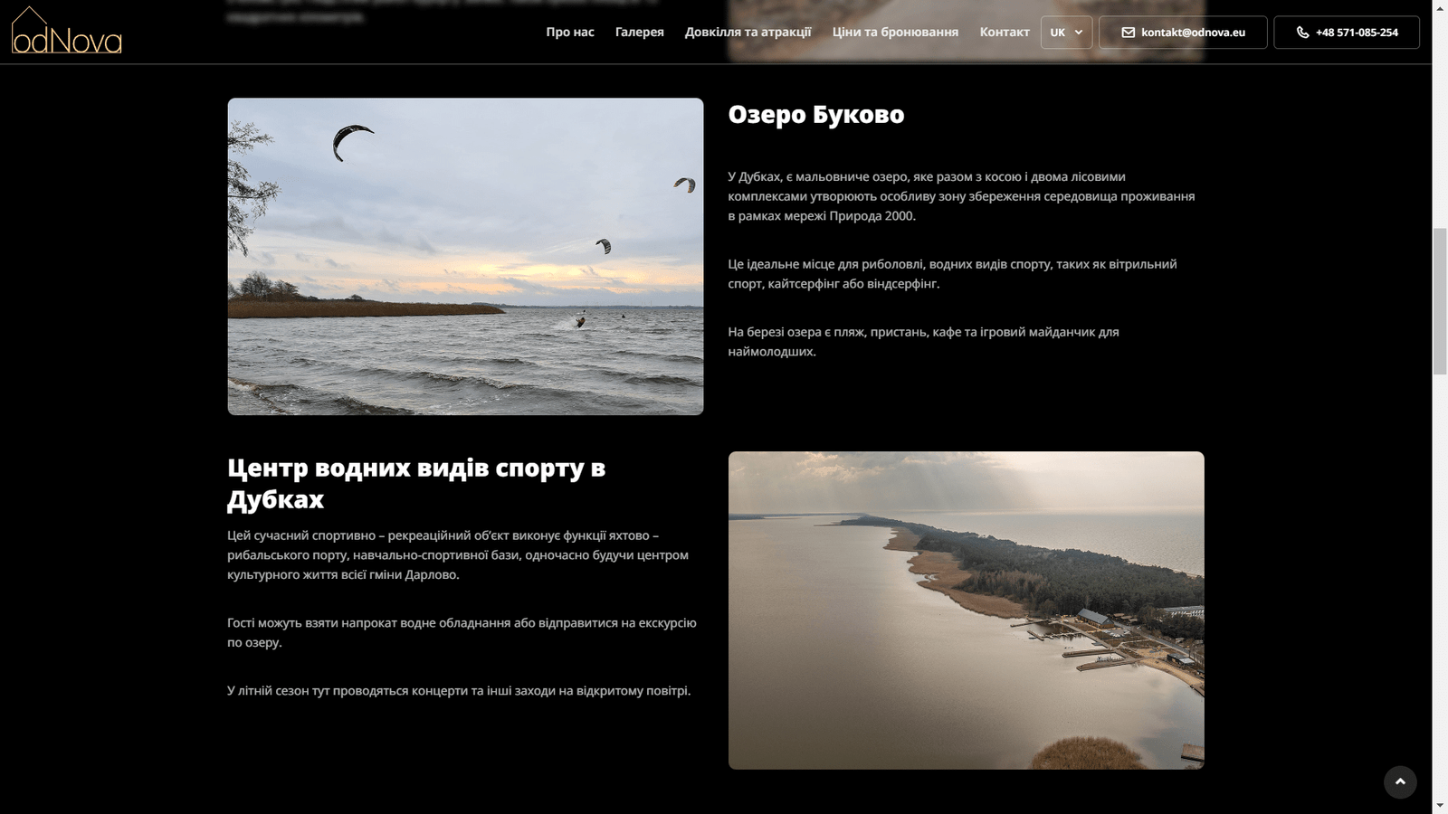This screenshot has width=1448, height=814.
Task: Open the Про нас menu item
Action: click(x=569, y=32)
